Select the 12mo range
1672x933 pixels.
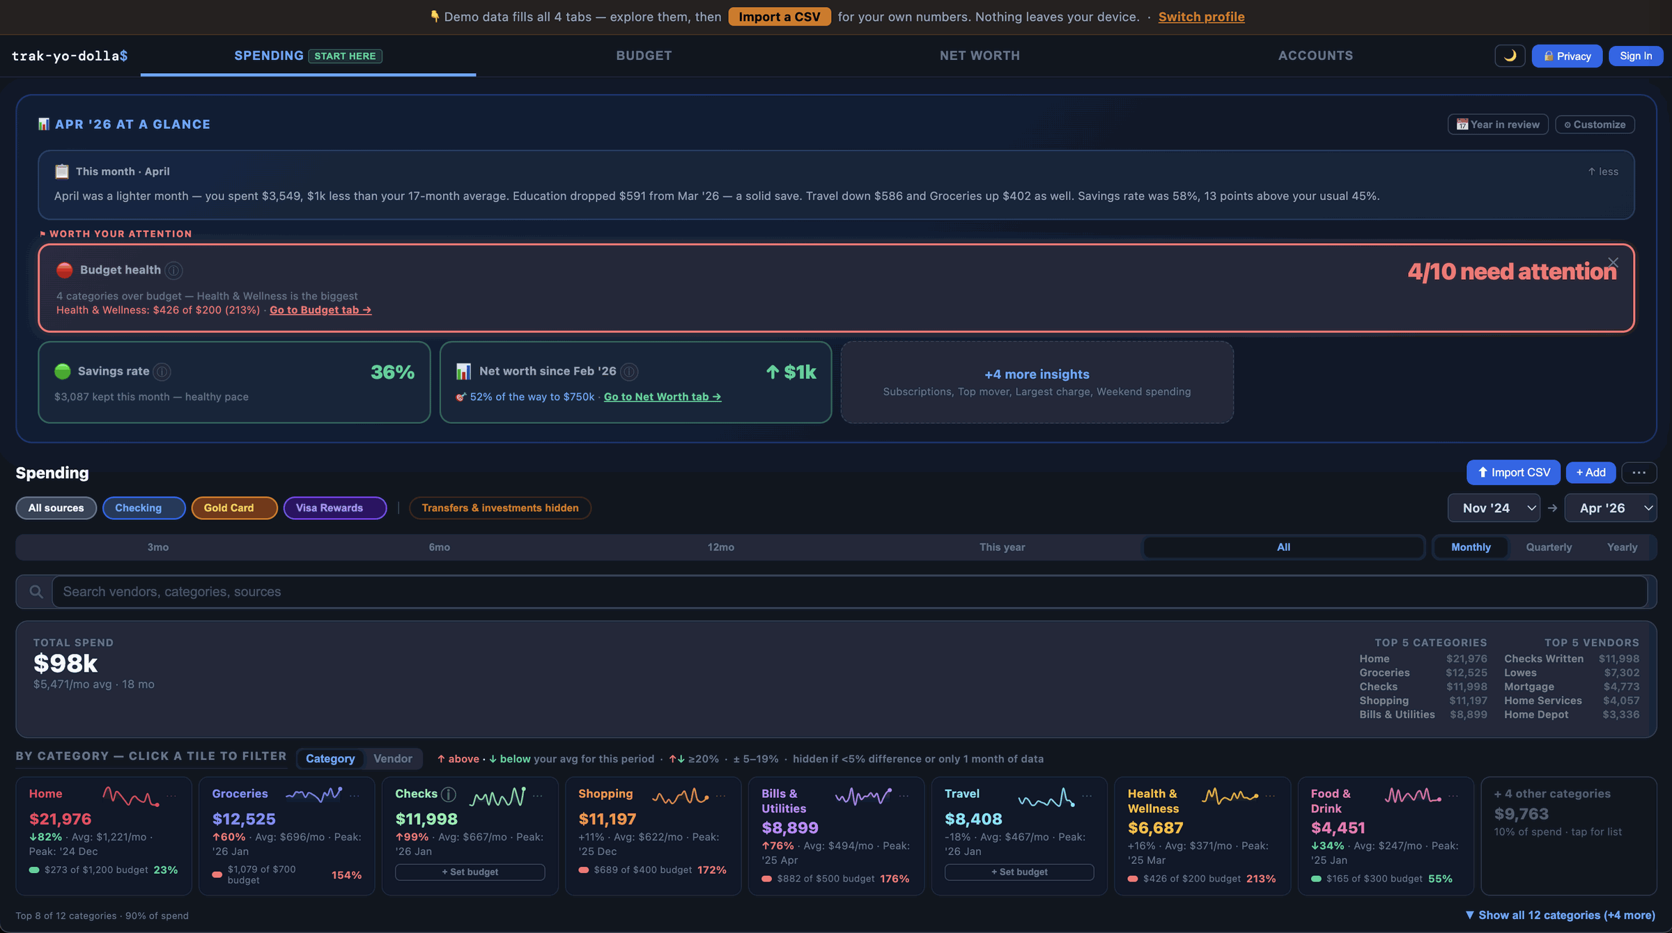click(721, 547)
